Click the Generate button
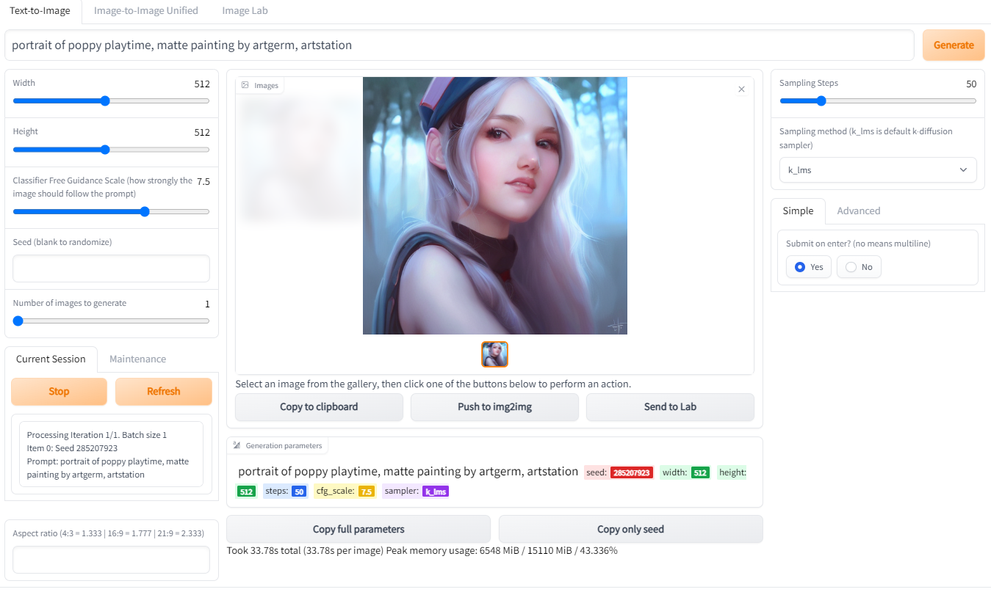The image size is (991, 592). 954,45
